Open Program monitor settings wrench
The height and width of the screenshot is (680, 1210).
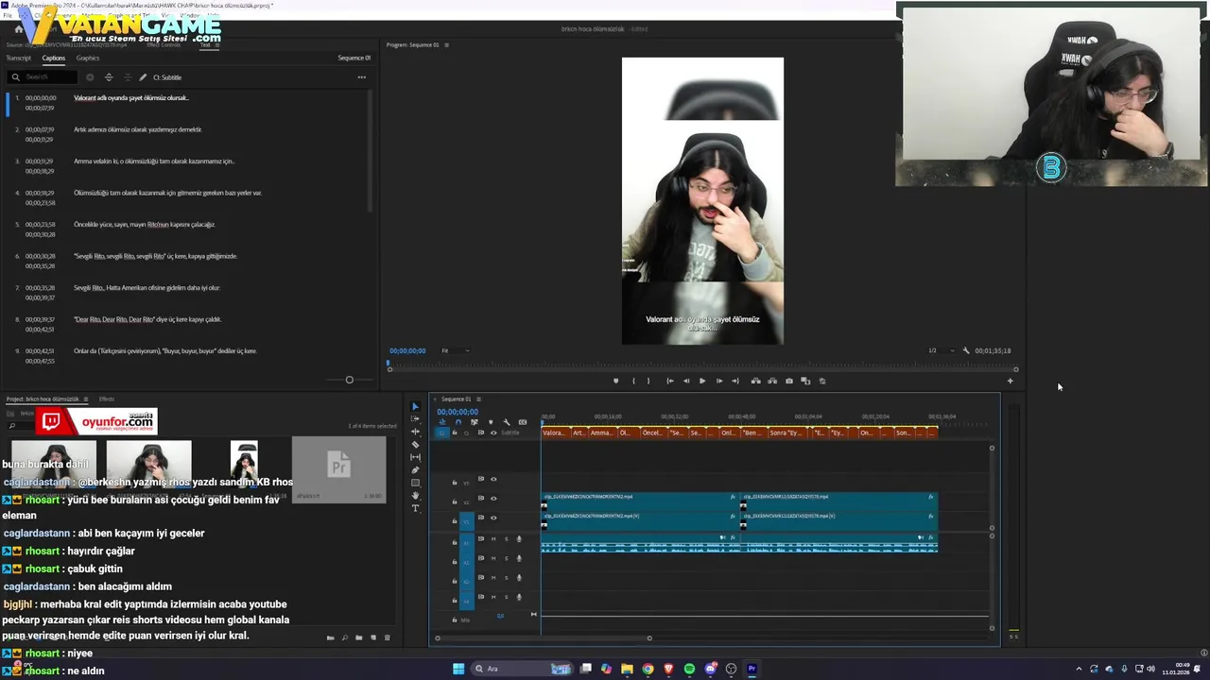966,350
